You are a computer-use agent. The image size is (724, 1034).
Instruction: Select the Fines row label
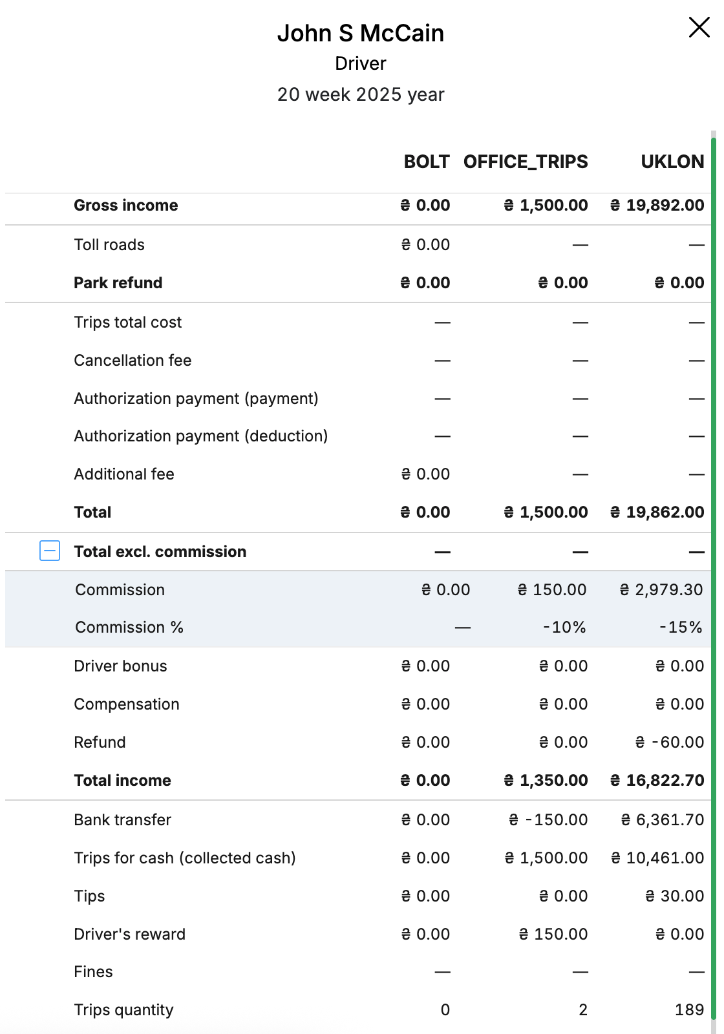pyautogui.click(x=93, y=971)
